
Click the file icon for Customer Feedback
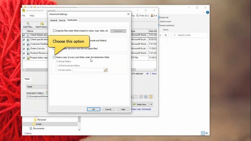pos(28,44)
